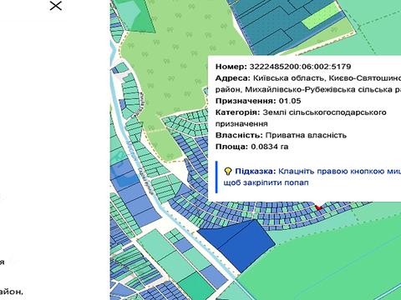Click the lightbulb hint icon in popup
Image resolution: width=401 pixels, height=300 pixels.
tap(228, 171)
